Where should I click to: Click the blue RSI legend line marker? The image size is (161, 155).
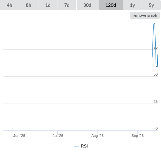[76, 146]
